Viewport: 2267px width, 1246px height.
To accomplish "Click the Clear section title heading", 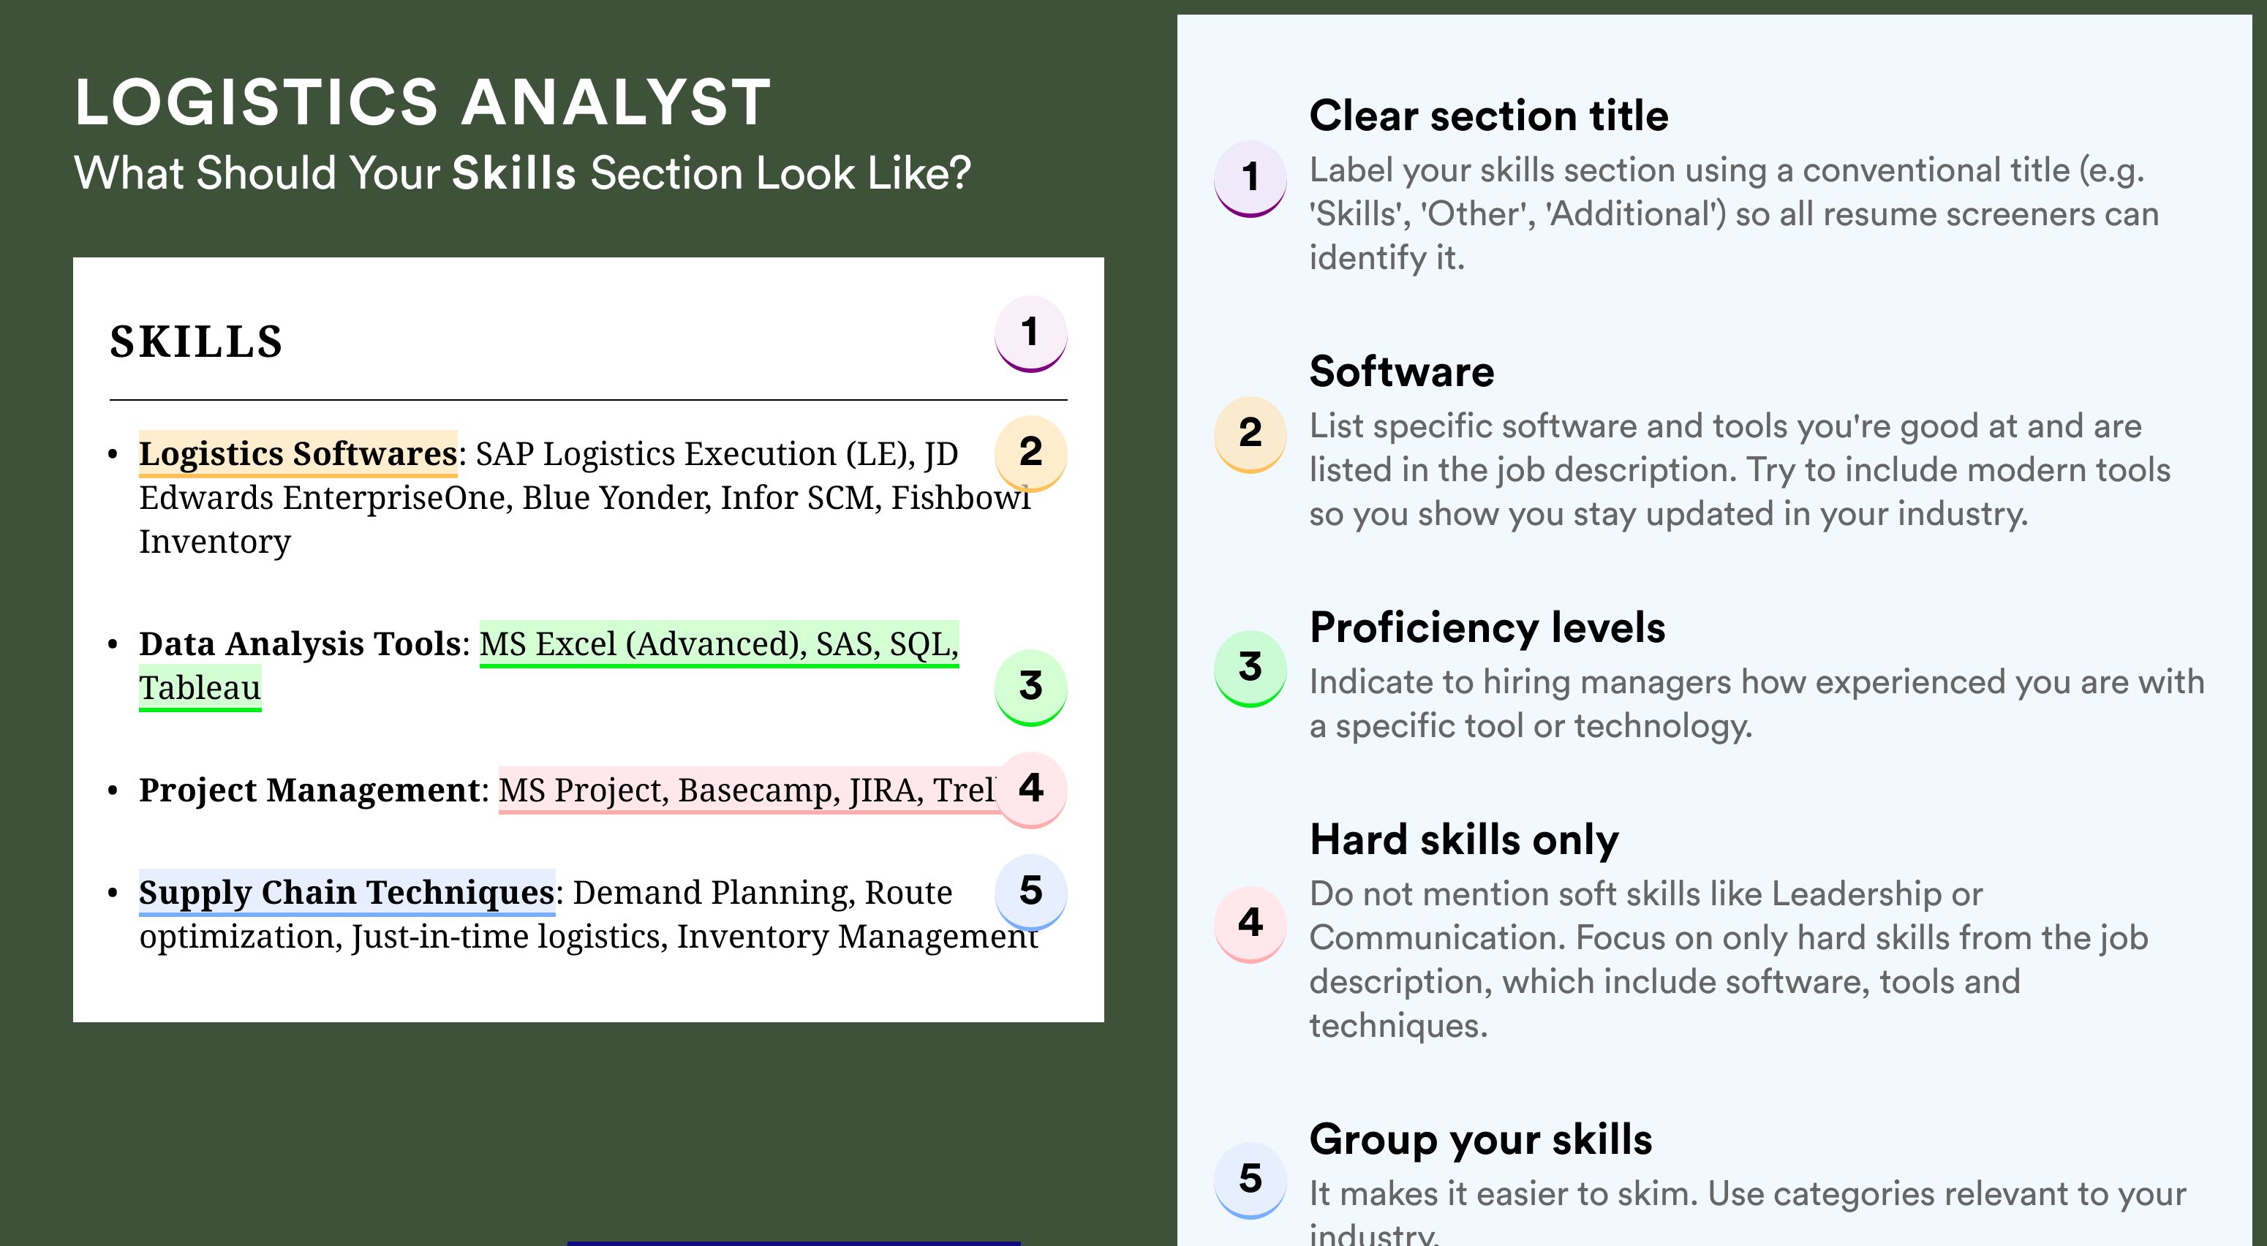I will [1489, 116].
